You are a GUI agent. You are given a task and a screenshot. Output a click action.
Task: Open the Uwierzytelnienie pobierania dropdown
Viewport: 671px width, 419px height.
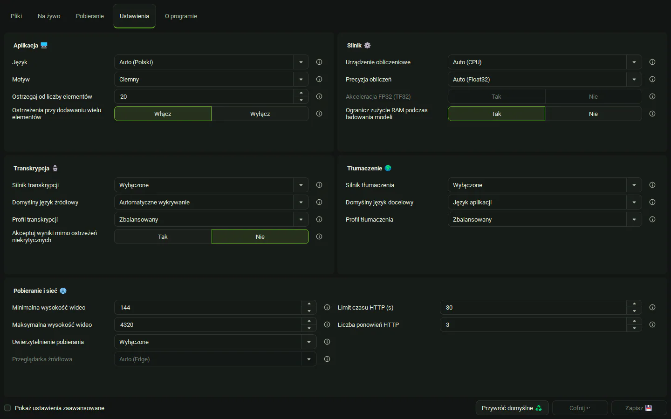tap(215, 342)
